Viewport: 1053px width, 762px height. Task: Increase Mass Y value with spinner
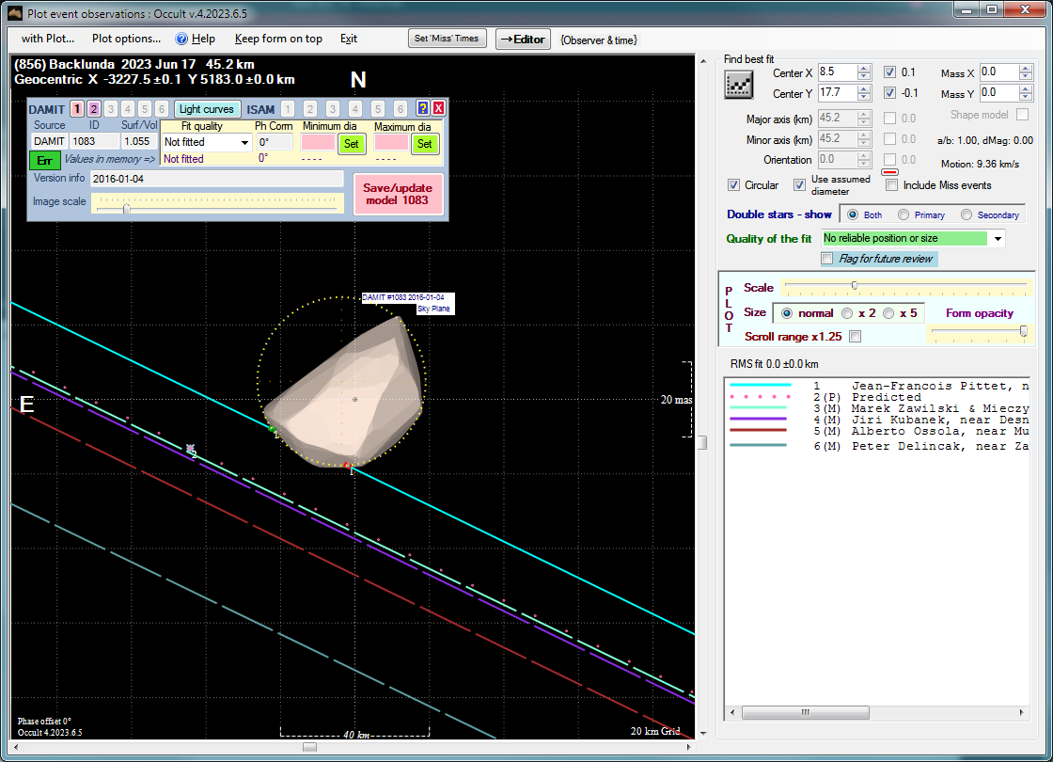click(1026, 88)
